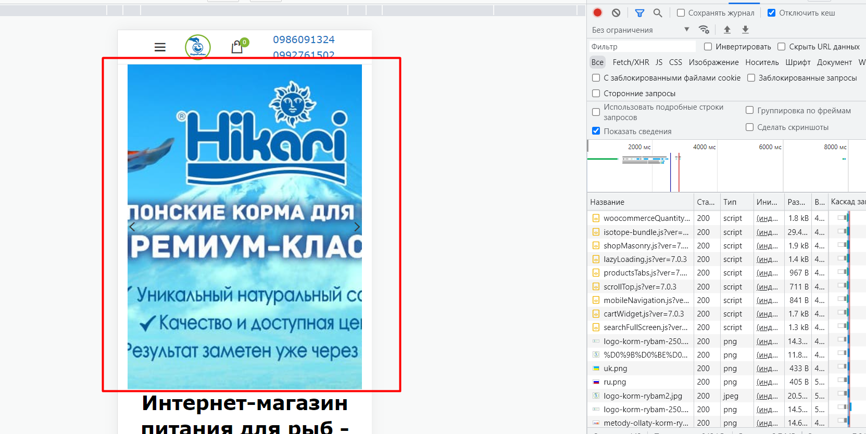This screenshot has height=434, width=866.
Task: Sort by the 'Каскад' waterfall column header
Action: coord(847,202)
